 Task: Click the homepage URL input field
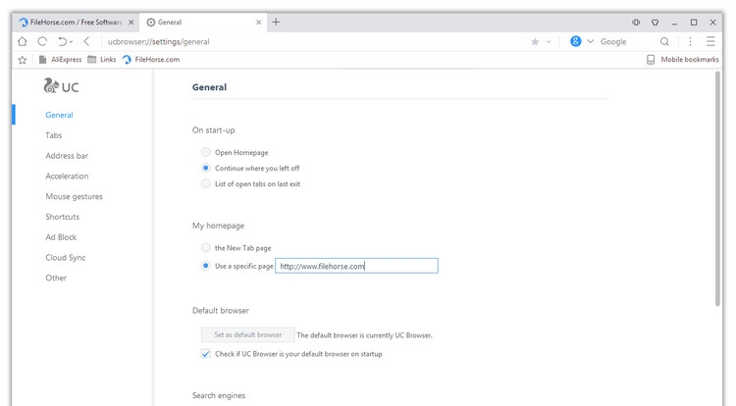click(x=356, y=266)
